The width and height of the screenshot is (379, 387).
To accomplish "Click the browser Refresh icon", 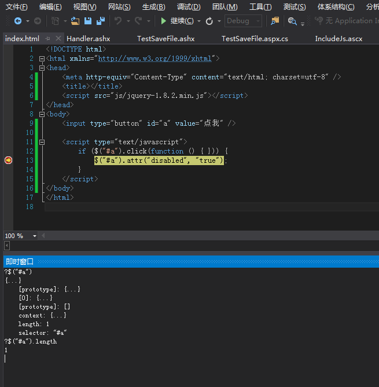I will 209,21.
